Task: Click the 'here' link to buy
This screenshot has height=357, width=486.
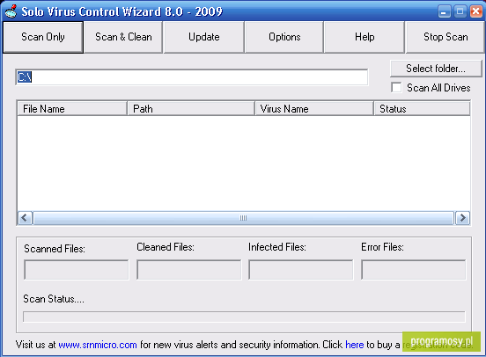Action: point(355,345)
